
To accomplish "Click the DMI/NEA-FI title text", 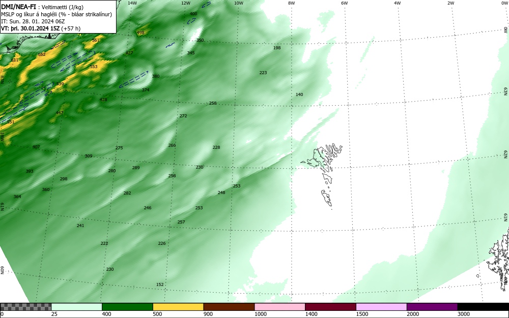I will 17,7.
